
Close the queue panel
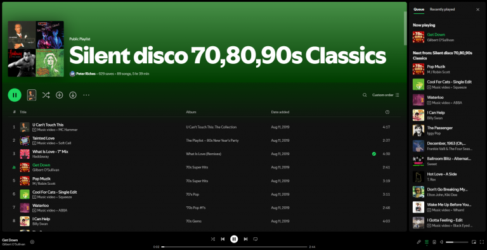tap(477, 9)
